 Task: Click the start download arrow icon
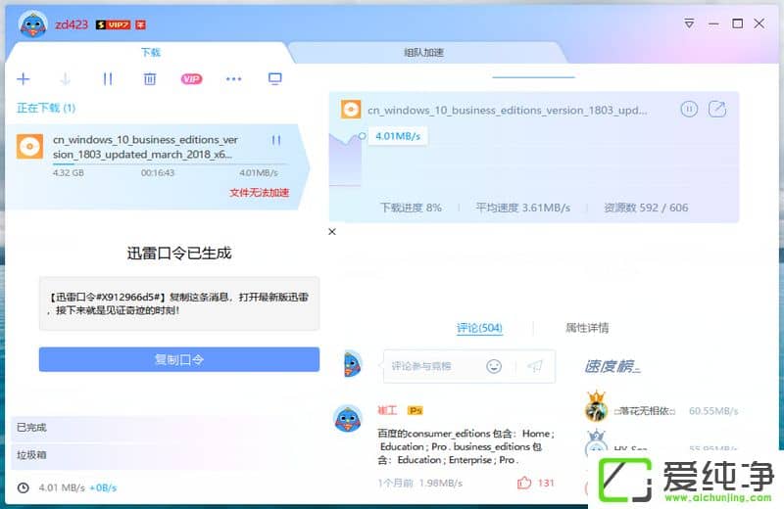click(65, 79)
